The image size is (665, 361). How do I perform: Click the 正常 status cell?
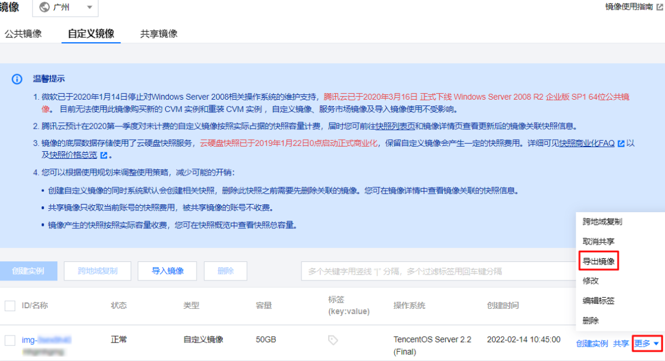coord(119,340)
